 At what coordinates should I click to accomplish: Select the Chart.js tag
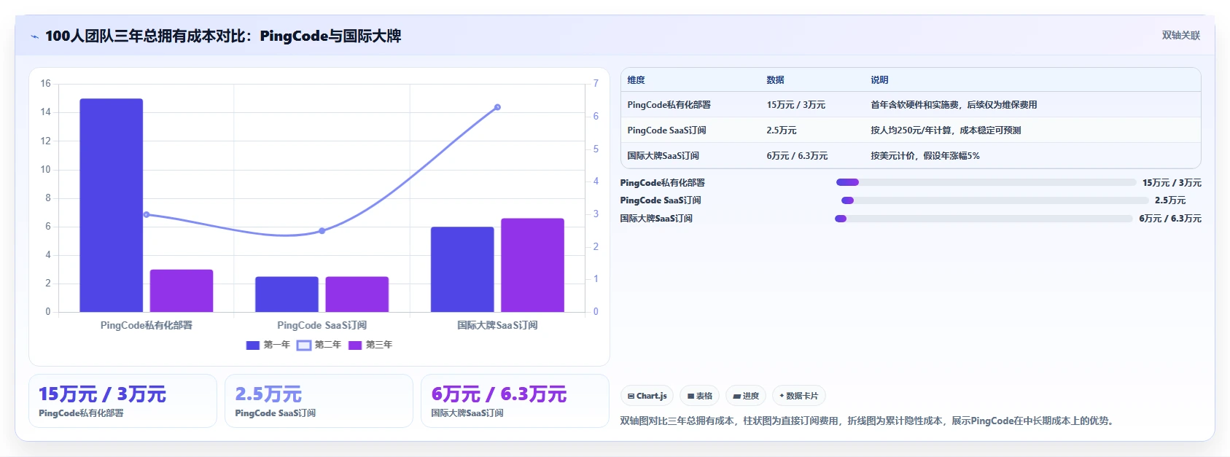(x=647, y=396)
